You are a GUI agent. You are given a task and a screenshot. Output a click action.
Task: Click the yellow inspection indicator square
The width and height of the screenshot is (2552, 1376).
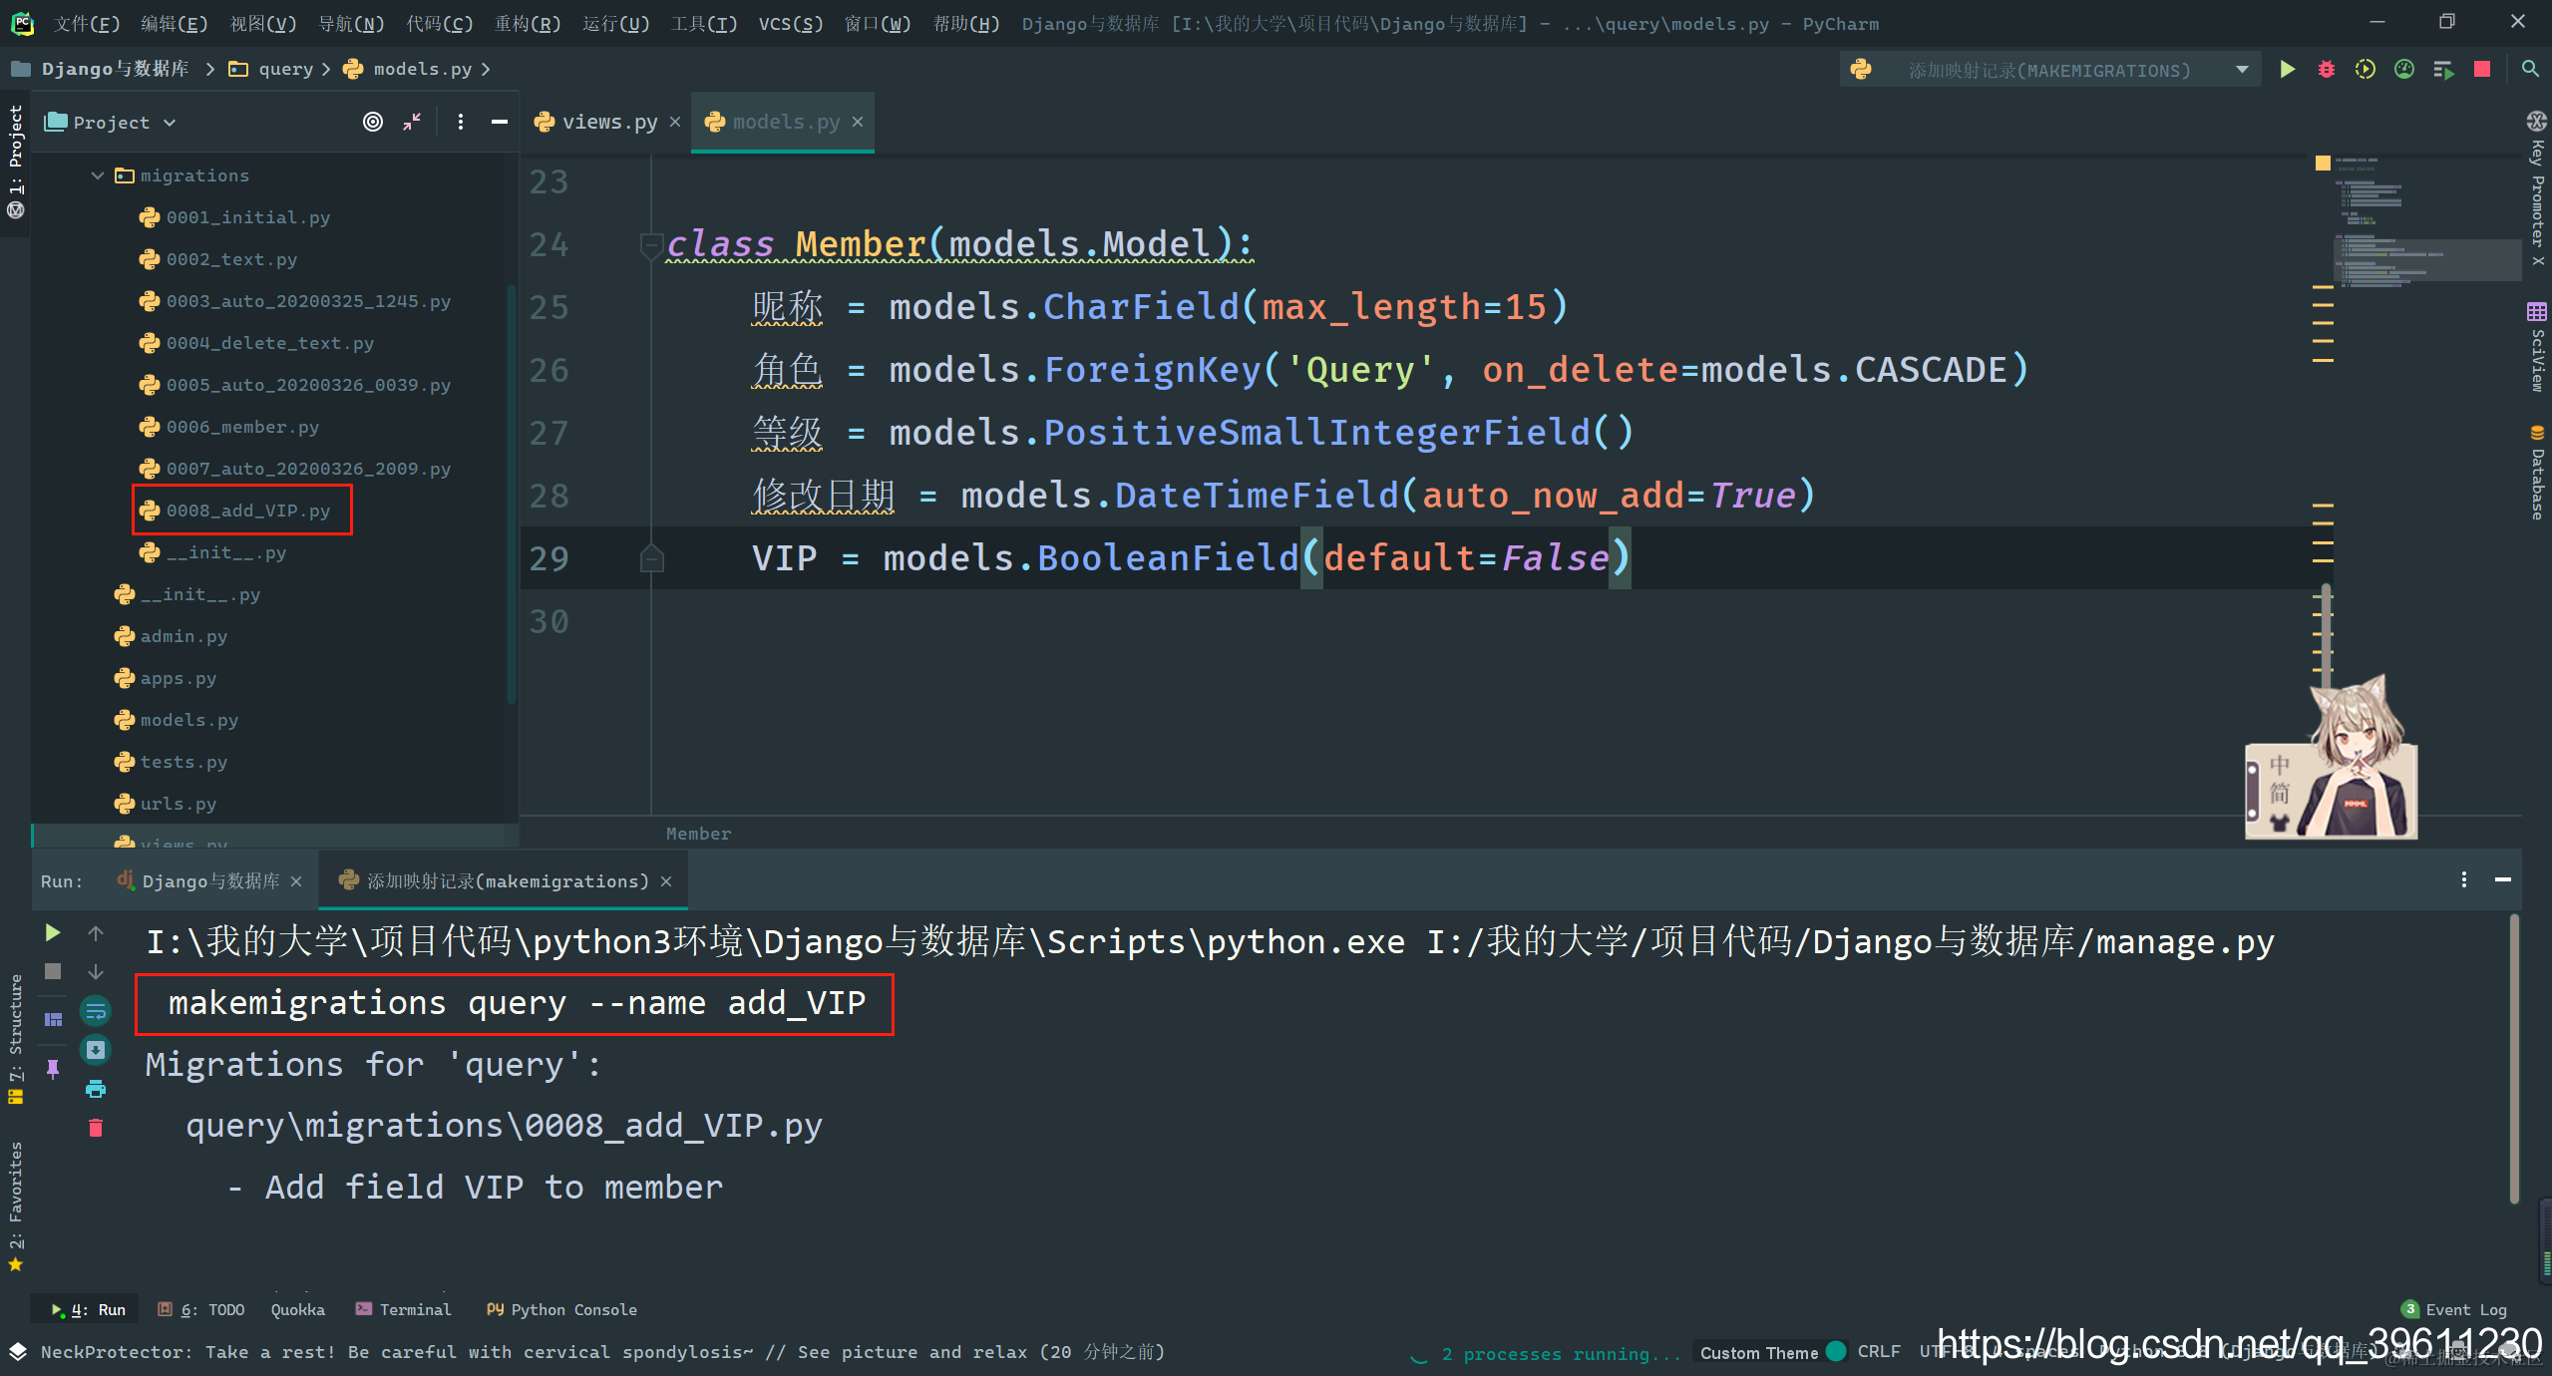click(x=2323, y=163)
